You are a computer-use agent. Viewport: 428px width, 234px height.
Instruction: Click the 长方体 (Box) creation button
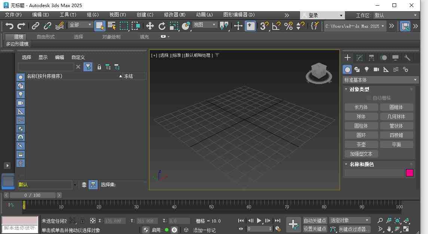pos(360,107)
